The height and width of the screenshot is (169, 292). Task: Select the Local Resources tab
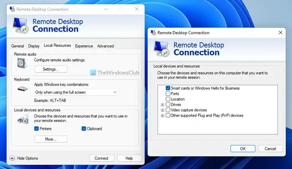(57, 45)
